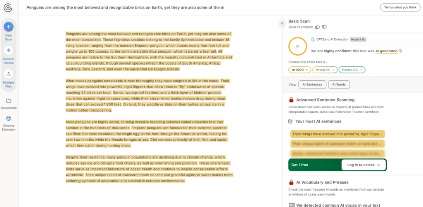The image size is (423, 207).
Task: Click the document title text at top
Action: (x=125, y=7)
